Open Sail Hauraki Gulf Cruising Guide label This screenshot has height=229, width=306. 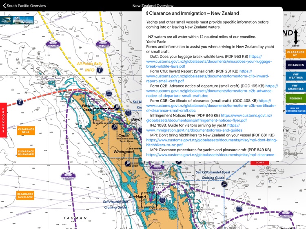point(115,205)
